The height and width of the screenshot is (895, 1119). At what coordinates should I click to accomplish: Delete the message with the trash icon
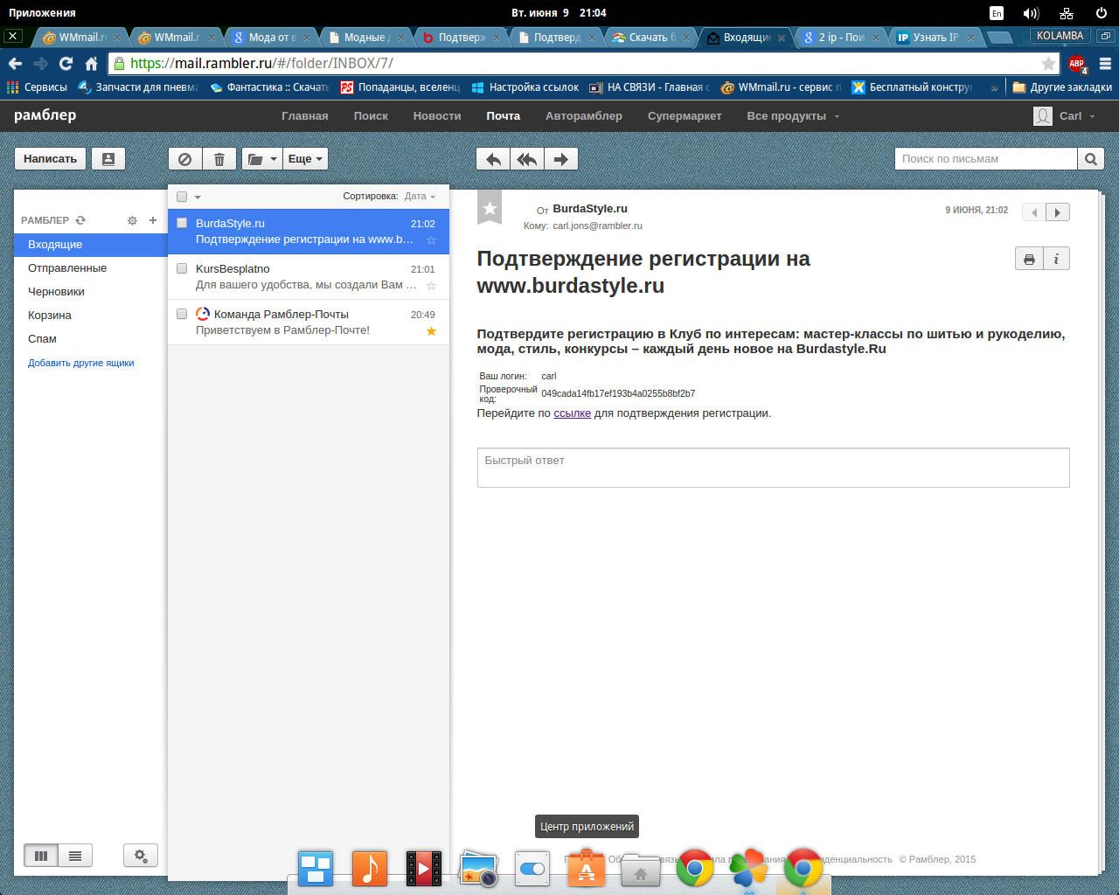pos(219,159)
